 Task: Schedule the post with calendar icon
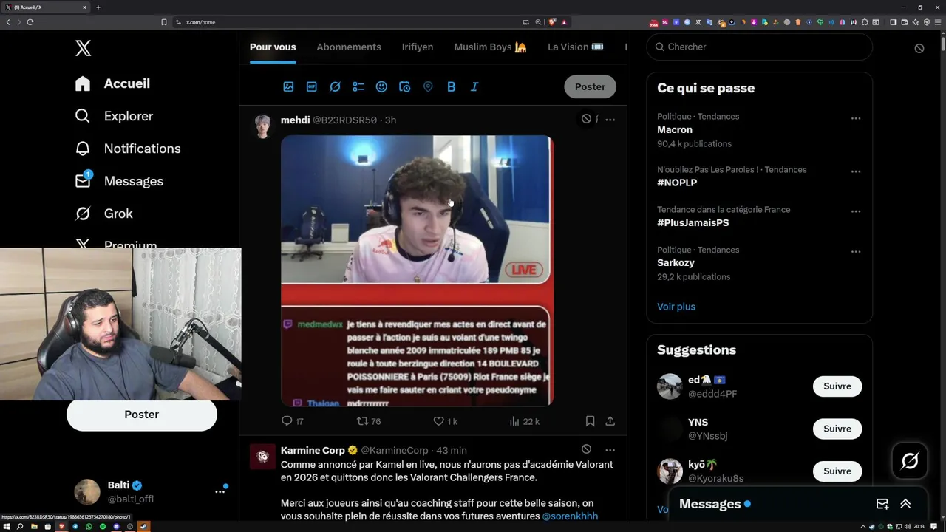coord(404,86)
